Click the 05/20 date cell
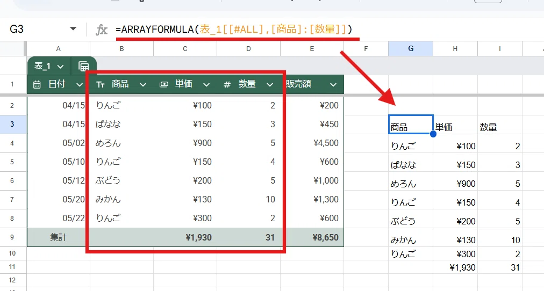This screenshot has height=291, width=544. coord(58,200)
